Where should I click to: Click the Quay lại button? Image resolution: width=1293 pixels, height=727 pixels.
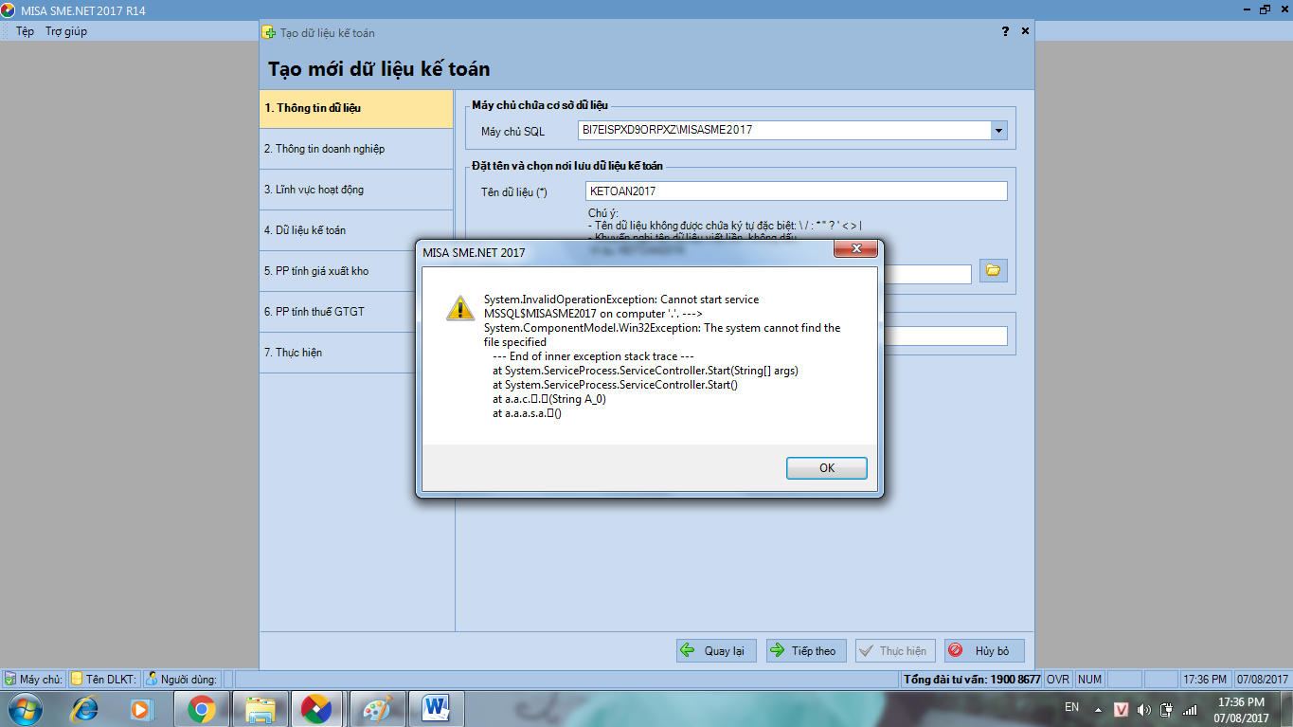tap(716, 651)
